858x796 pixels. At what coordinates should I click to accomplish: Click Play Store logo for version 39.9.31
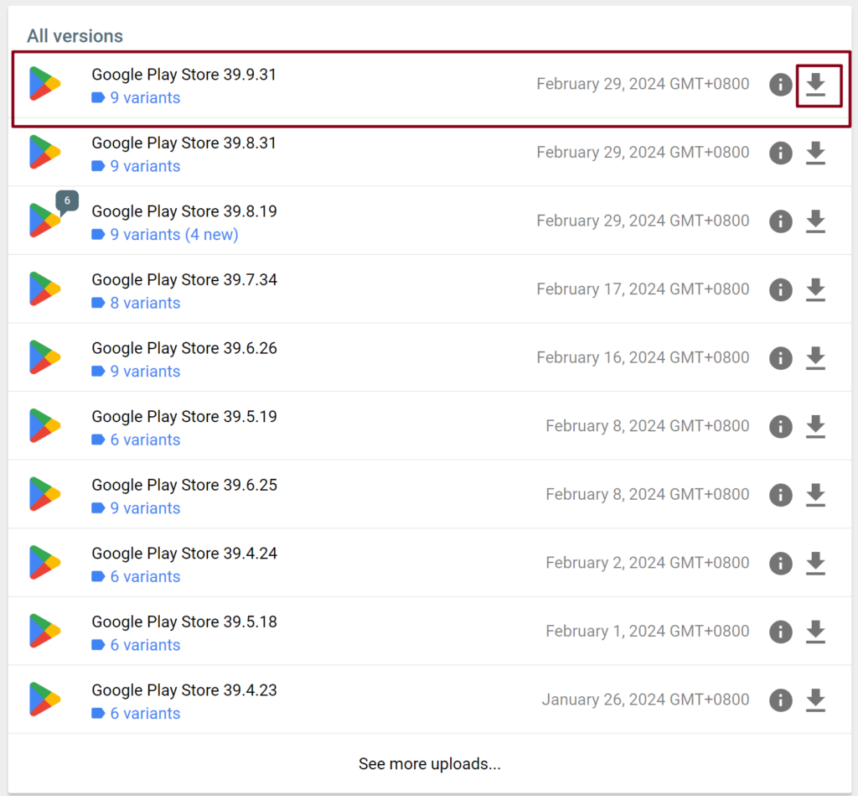[44, 85]
